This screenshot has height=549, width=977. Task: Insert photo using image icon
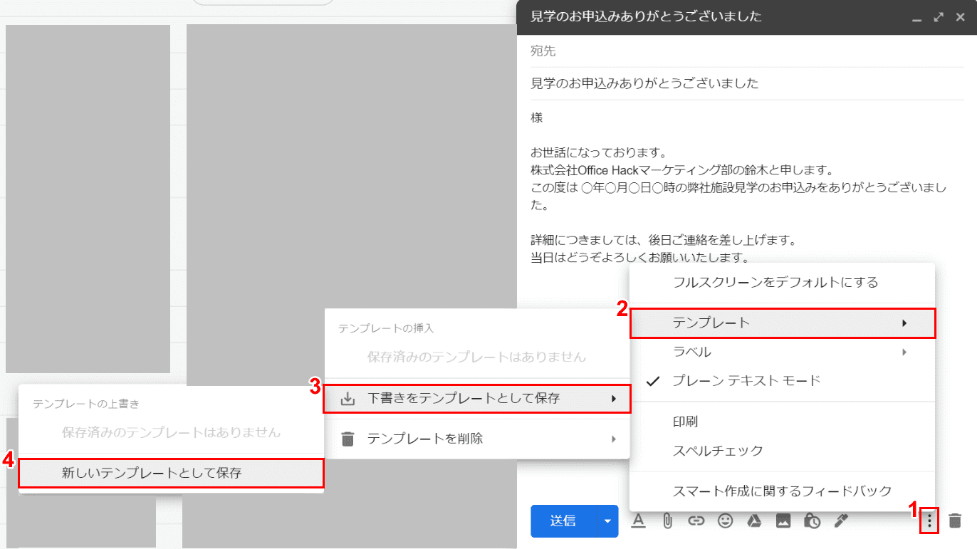[x=783, y=521]
